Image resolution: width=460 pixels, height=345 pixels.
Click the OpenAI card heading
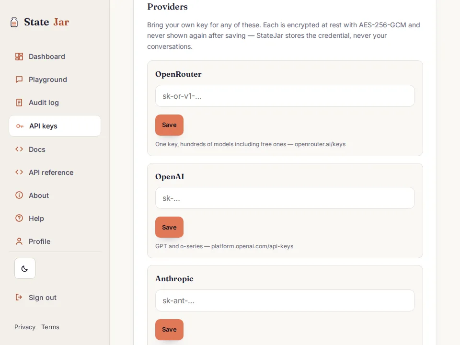tap(170, 177)
